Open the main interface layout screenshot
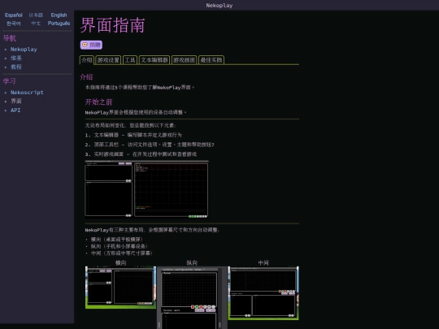This screenshot has width=439, height=329. [146, 189]
